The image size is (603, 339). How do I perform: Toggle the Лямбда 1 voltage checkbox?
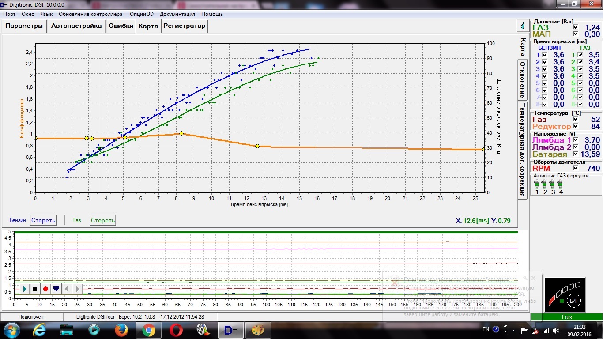click(575, 140)
